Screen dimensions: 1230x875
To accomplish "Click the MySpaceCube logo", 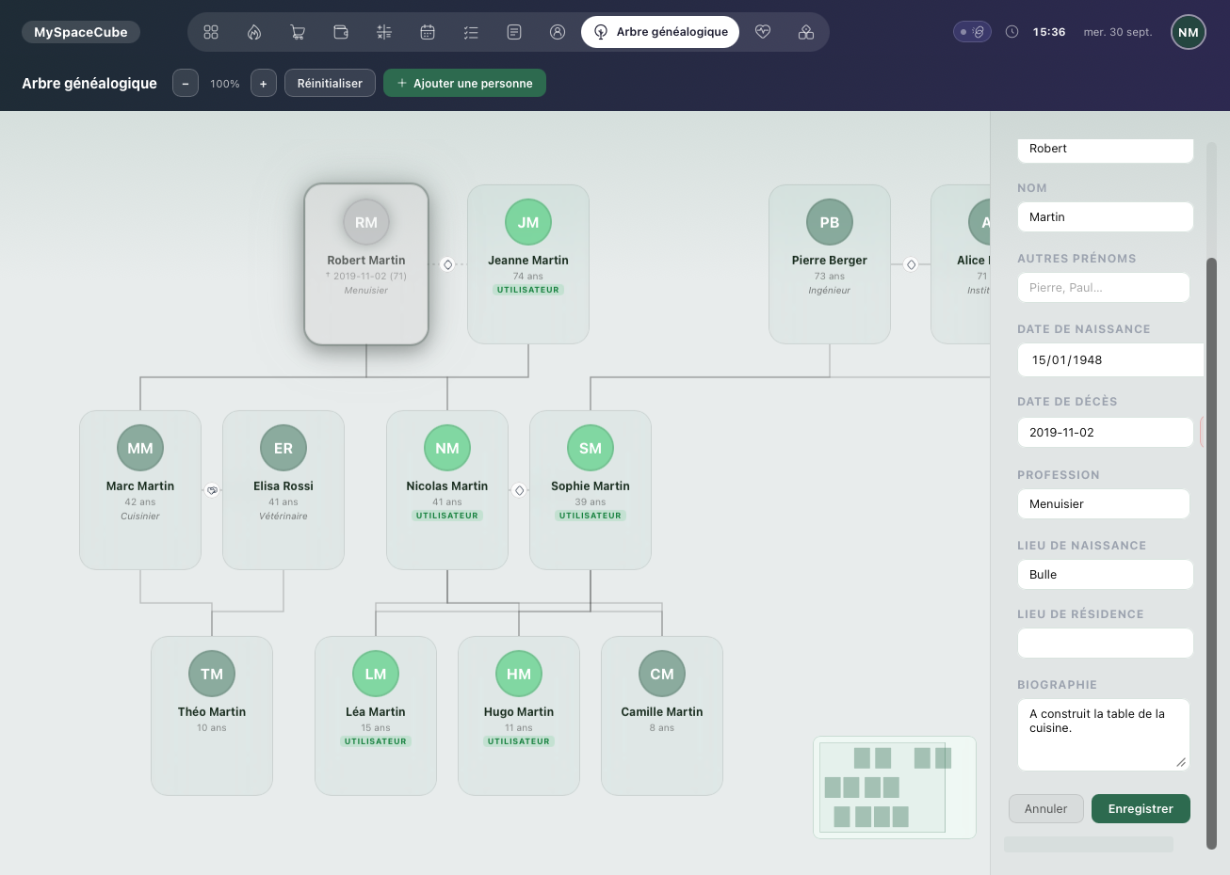I will (x=81, y=32).
